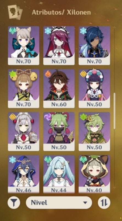Click the vertical scrollbar thumb

[x=114, y=111]
